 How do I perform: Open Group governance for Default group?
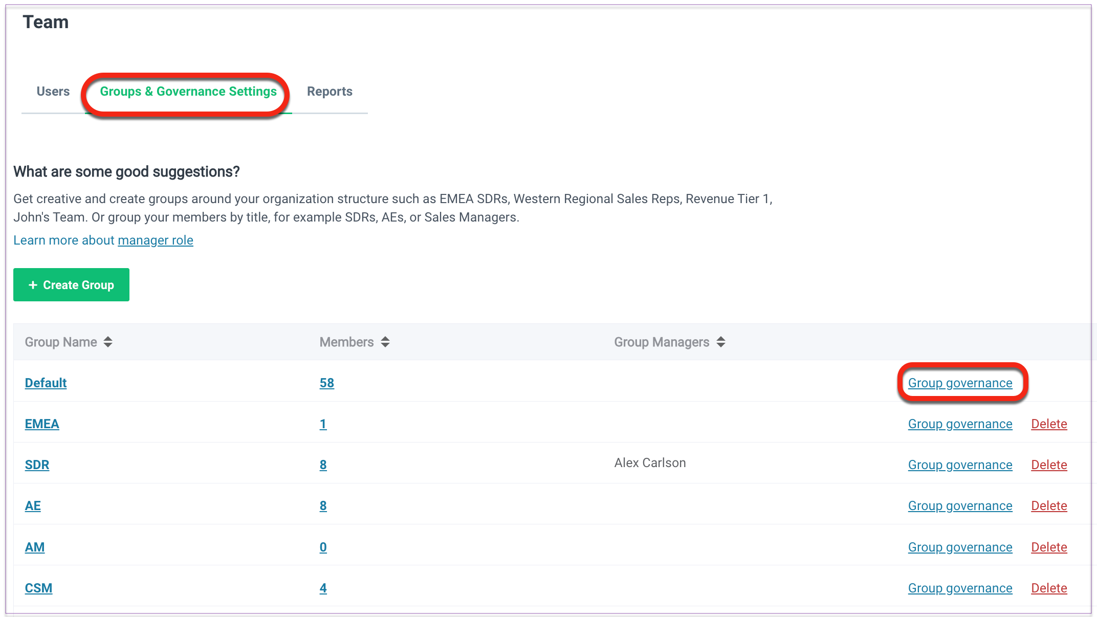click(x=960, y=383)
